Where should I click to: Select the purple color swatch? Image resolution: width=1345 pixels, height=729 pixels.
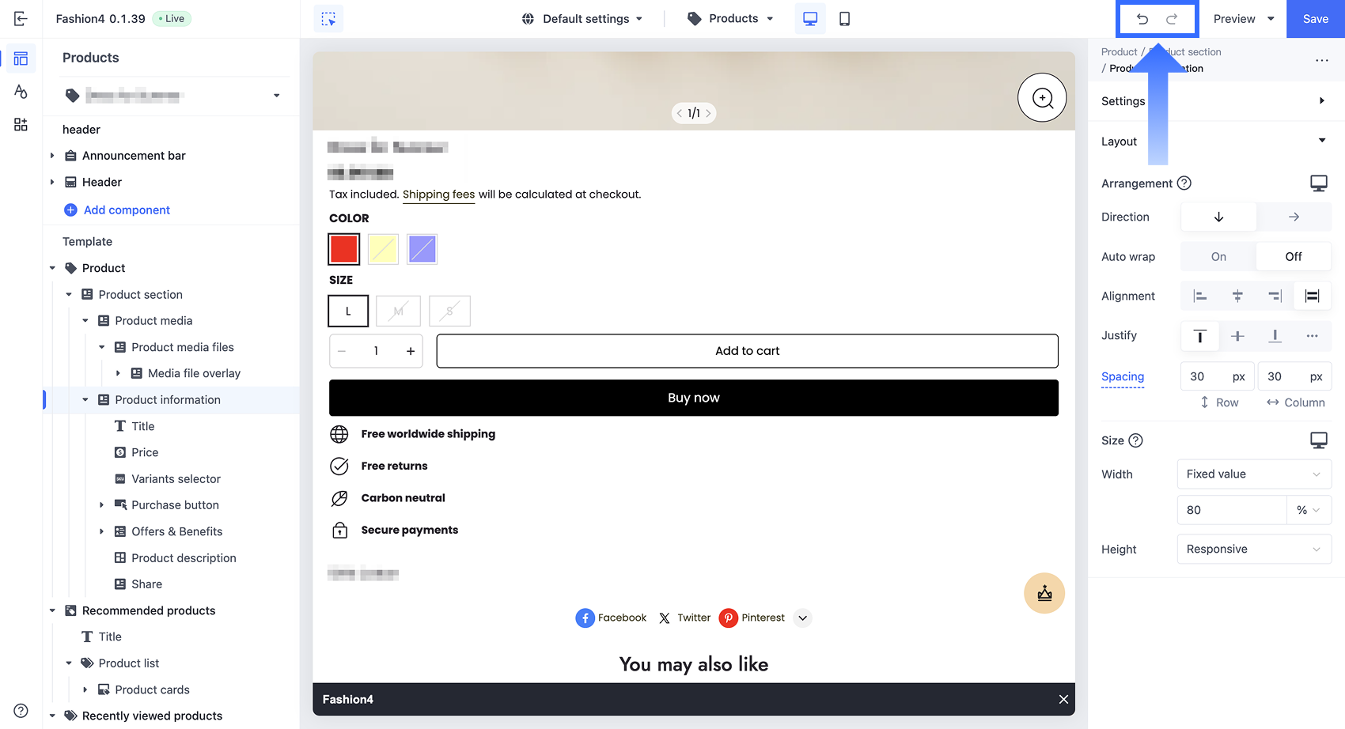[x=422, y=249]
